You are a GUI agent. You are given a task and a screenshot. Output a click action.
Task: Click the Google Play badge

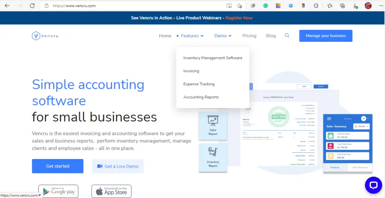58,191
